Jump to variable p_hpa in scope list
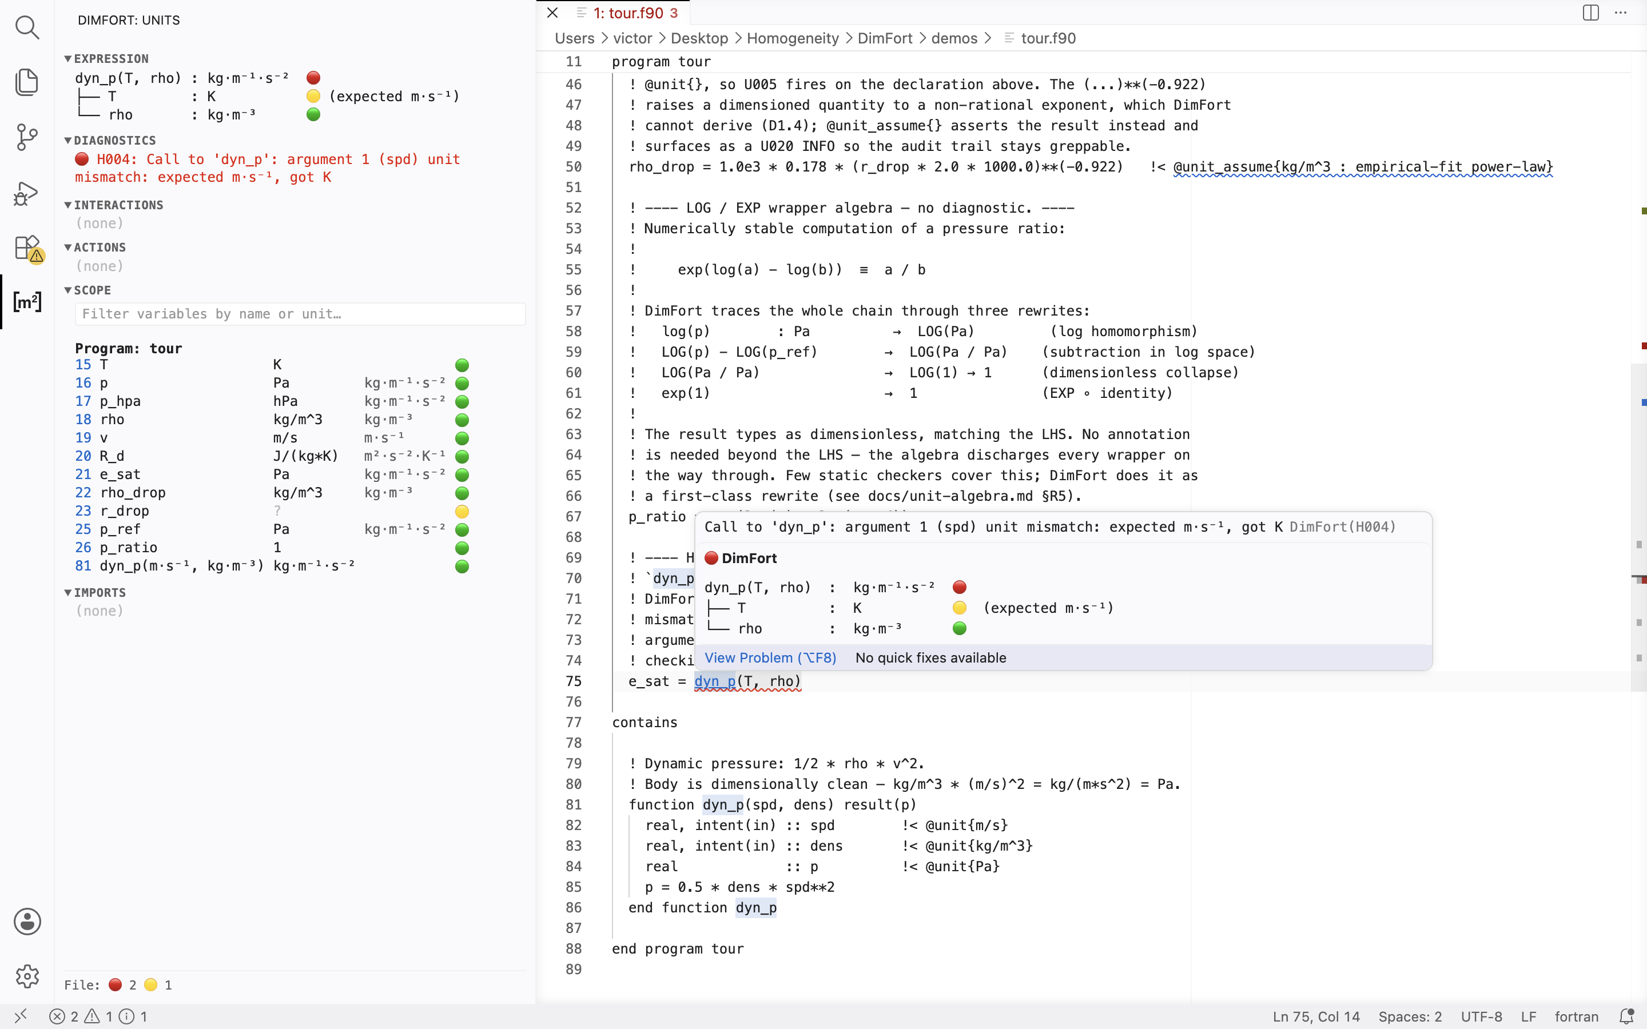 (x=272, y=401)
